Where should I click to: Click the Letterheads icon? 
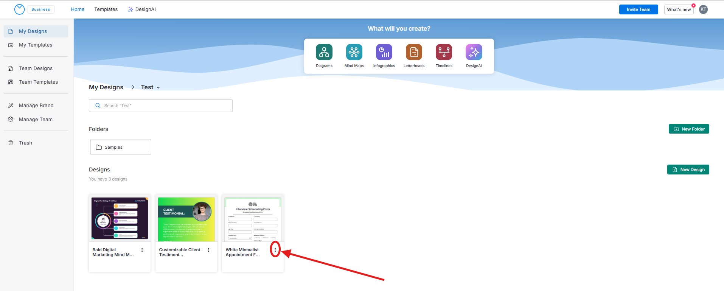point(414,52)
